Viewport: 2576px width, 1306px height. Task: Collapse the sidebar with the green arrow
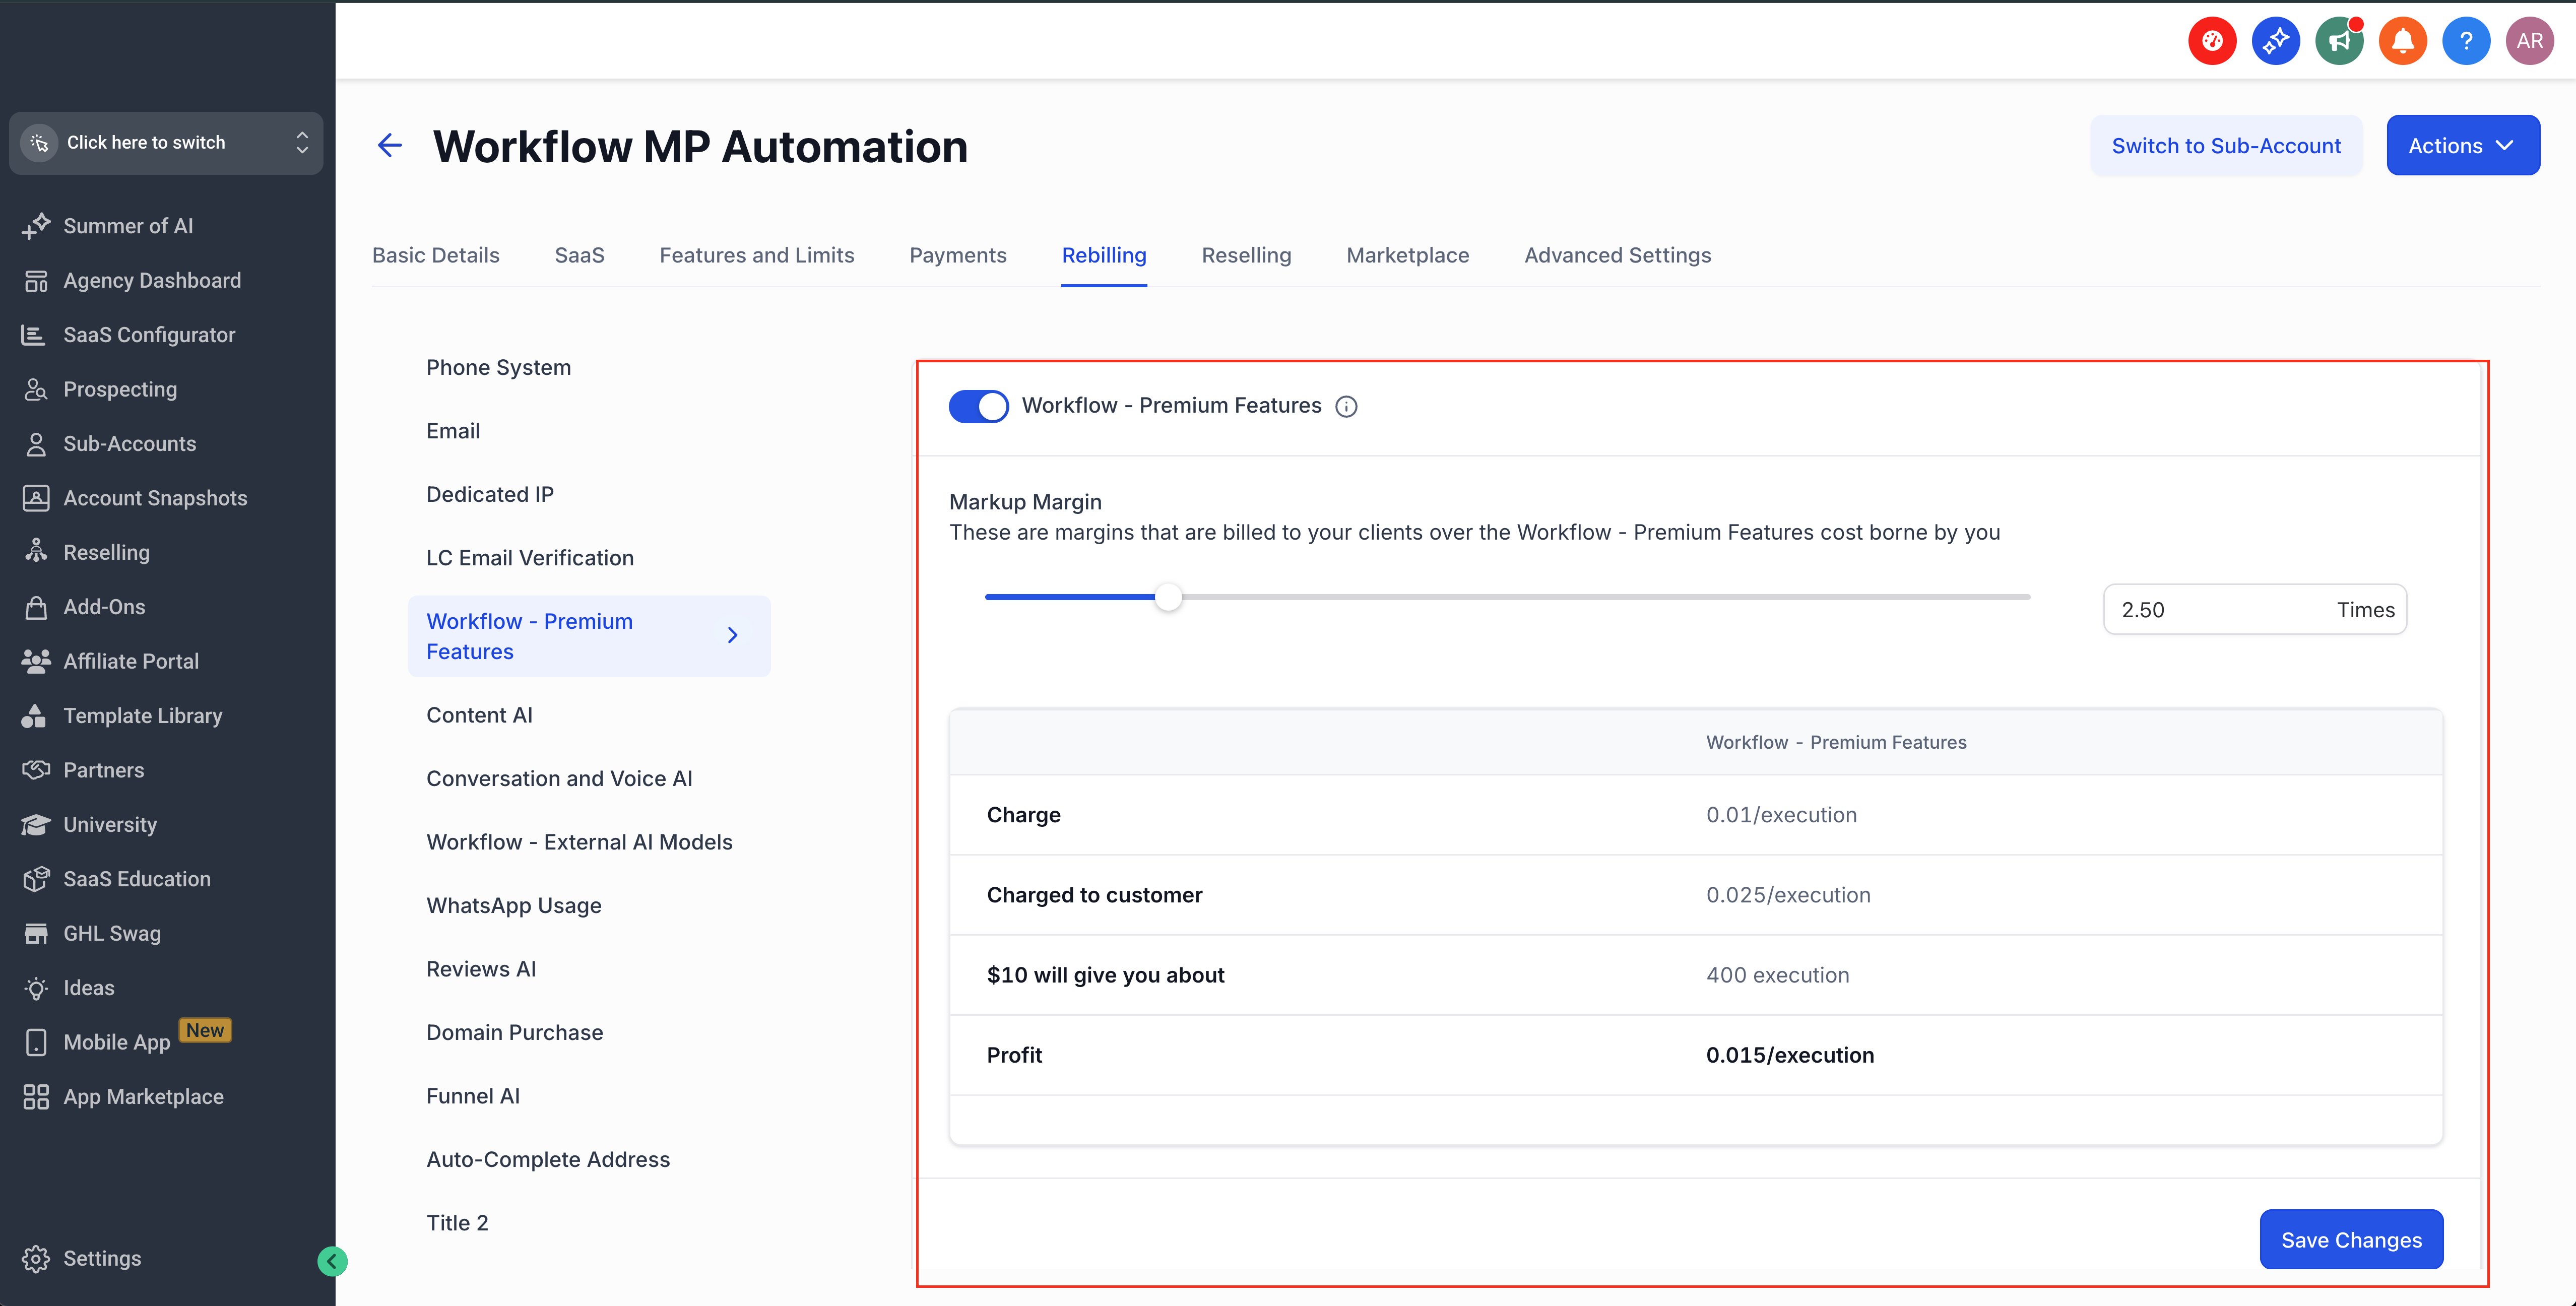point(332,1261)
